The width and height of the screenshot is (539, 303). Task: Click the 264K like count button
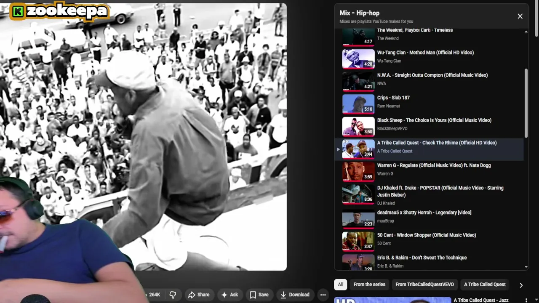pos(154,295)
